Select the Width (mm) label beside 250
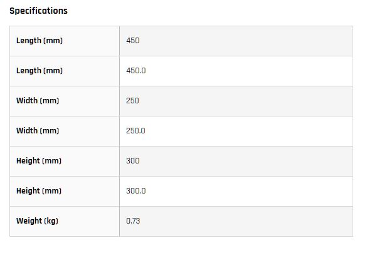This screenshot has height=258, width=367. click(38, 101)
